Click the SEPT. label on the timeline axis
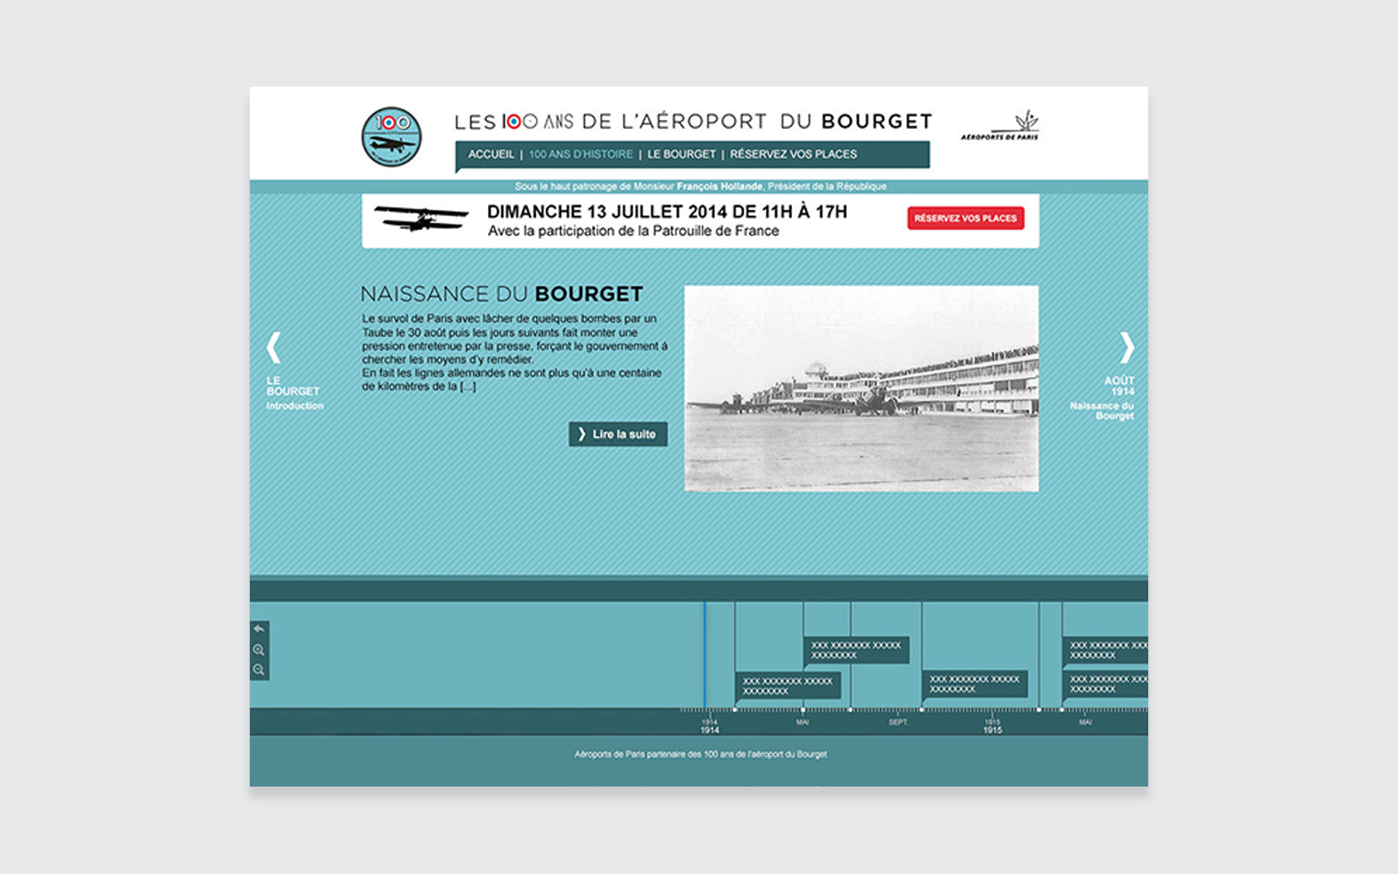This screenshot has height=874, width=1398. click(899, 723)
